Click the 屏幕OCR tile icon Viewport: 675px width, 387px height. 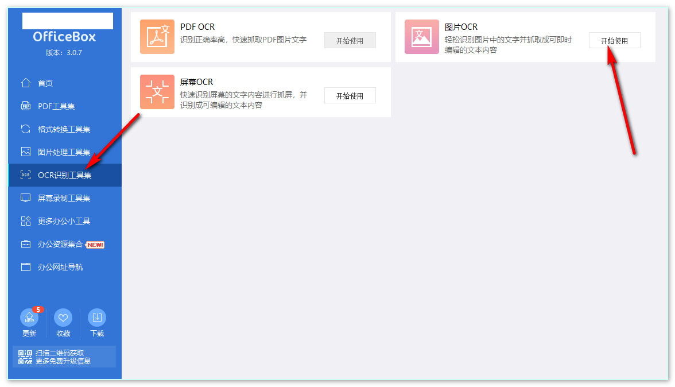pyautogui.click(x=157, y=92)
